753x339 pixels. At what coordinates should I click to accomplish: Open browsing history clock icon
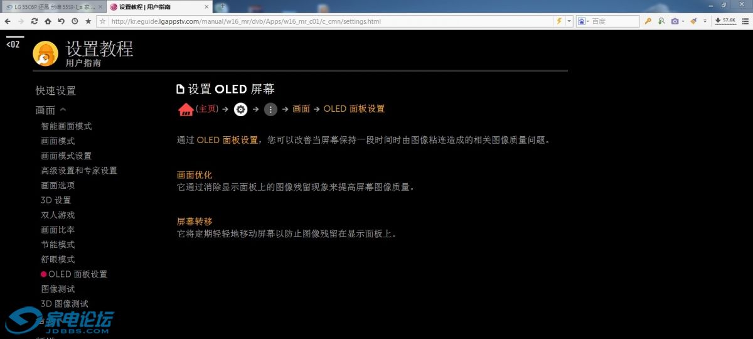tap(75, 21)
